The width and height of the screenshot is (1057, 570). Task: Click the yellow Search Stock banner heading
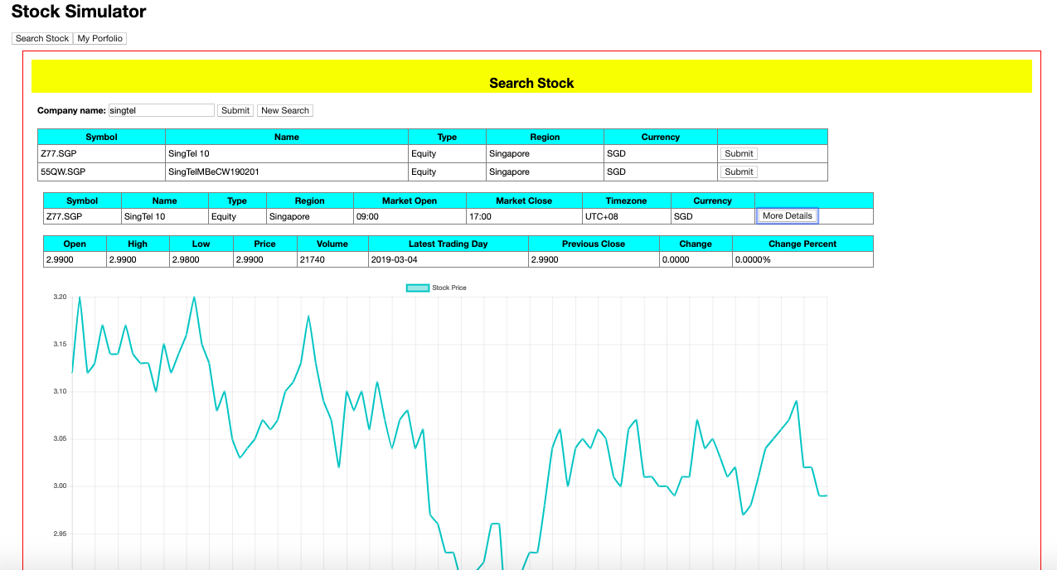pyautogui.click(x=531, y=83)
